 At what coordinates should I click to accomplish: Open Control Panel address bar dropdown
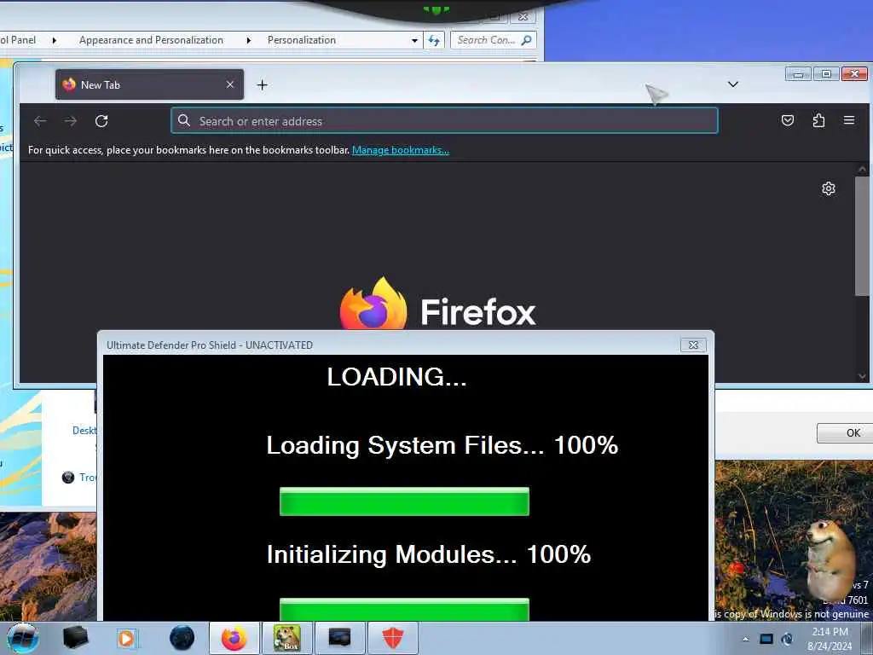(x=414, y=40)
